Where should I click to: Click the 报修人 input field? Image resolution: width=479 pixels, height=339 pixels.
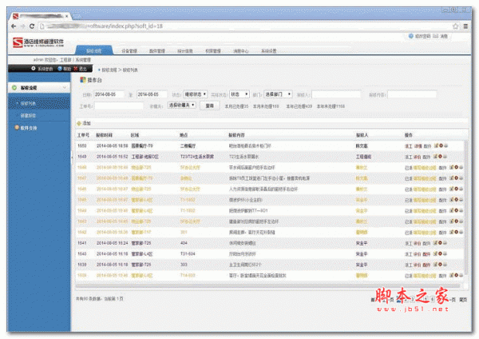(x=336, y=94)
